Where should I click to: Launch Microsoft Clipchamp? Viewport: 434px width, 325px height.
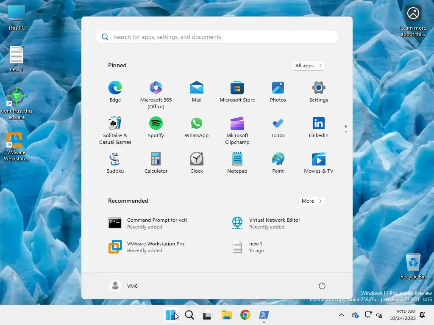(x=237, y=130)
